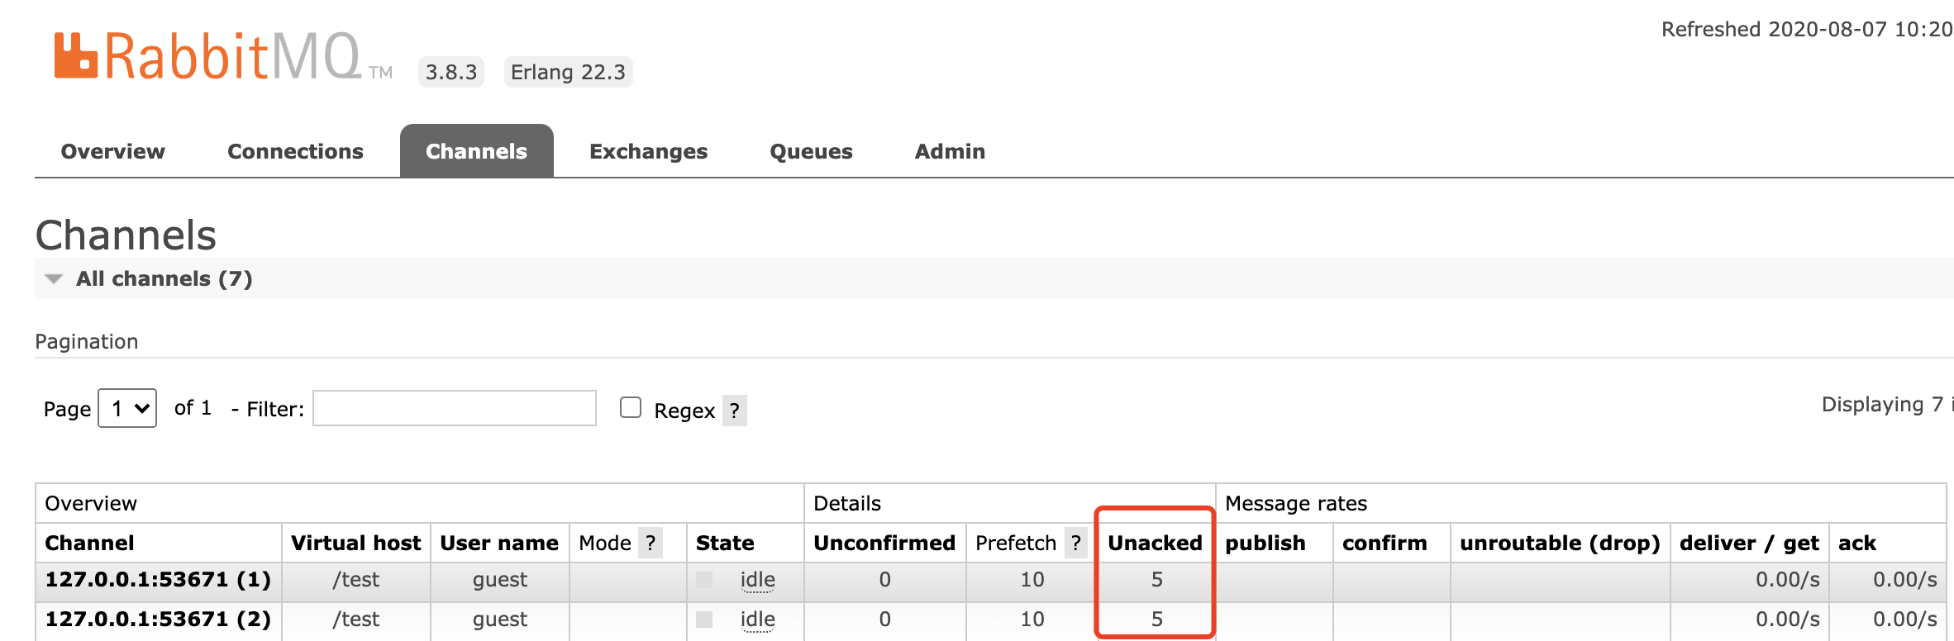The image size is (1954, 641).
Task: Switch to the Exchanges tab
Action: tap(648, 150)
